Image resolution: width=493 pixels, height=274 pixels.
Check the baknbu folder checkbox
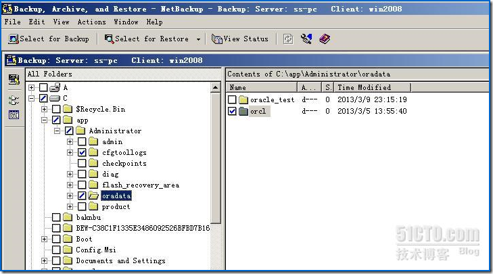[56, 217]
